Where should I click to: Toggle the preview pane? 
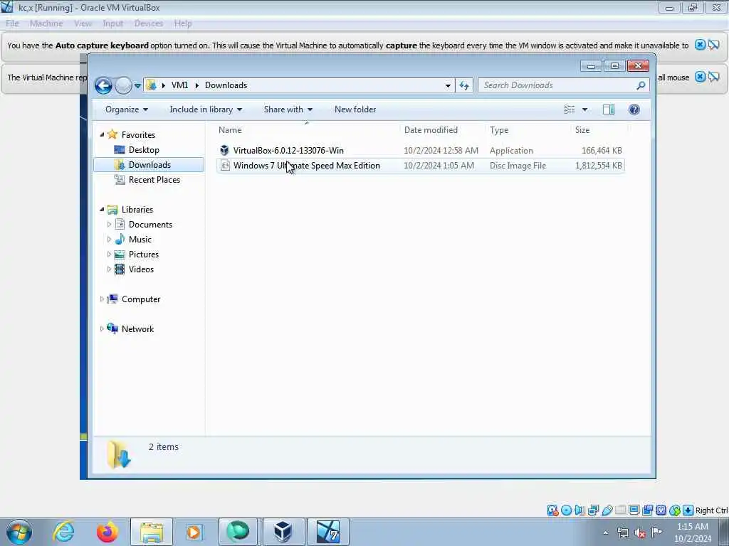pyautogui.click(x=609, y=109)
